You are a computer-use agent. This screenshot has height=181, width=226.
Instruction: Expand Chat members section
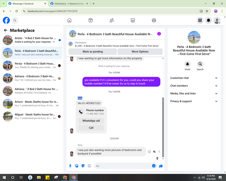pyautogui.click(x=194, y=86)
